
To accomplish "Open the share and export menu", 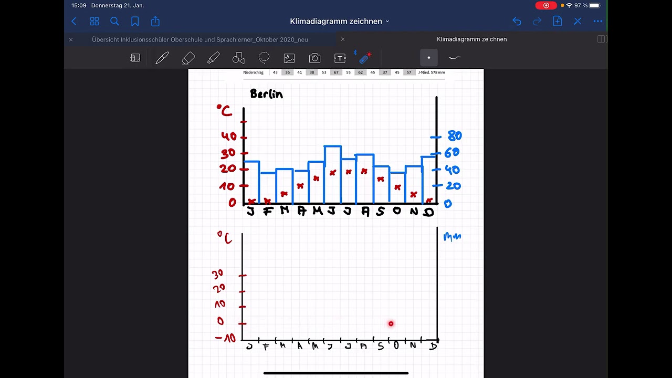I will [x=155, y=21].
